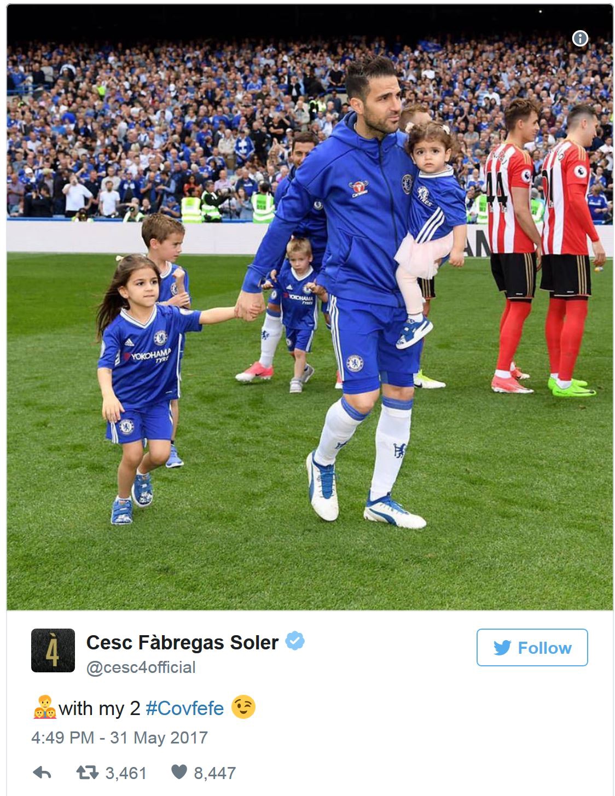Click the blue verified badge
Image resolution: width=615 pixels, height=796 pixels.
tap(295, 641)
